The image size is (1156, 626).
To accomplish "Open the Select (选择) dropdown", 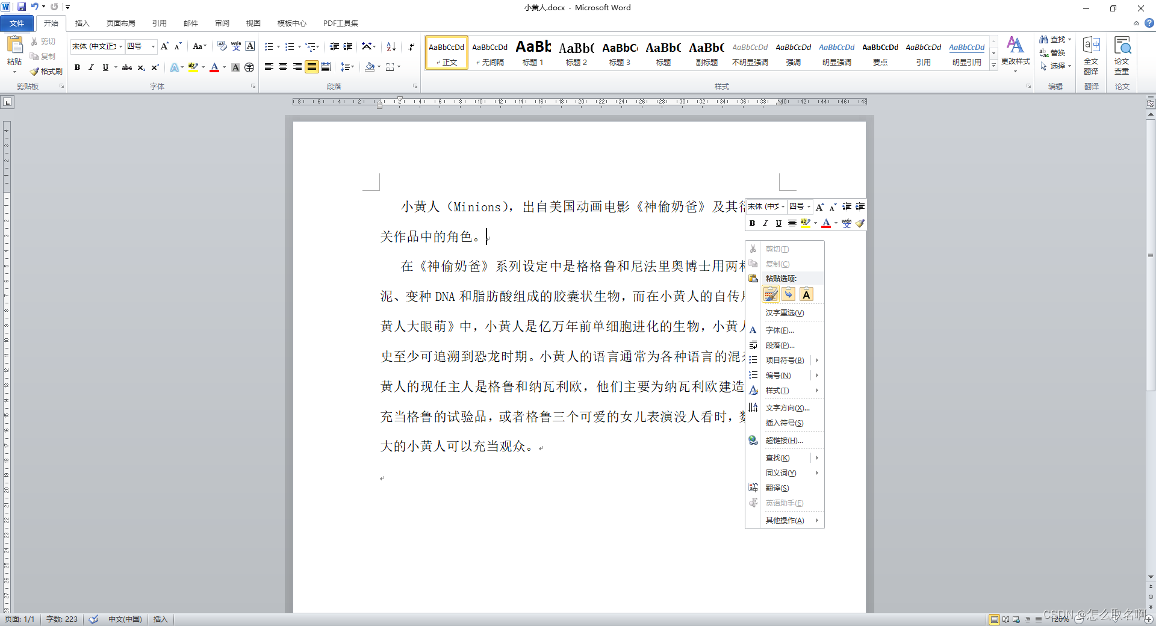I will click(1055, 66).
